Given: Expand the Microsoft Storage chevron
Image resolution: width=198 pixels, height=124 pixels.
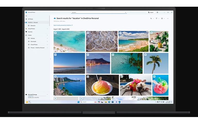Looking at the screenshot, I should point(47,95).
